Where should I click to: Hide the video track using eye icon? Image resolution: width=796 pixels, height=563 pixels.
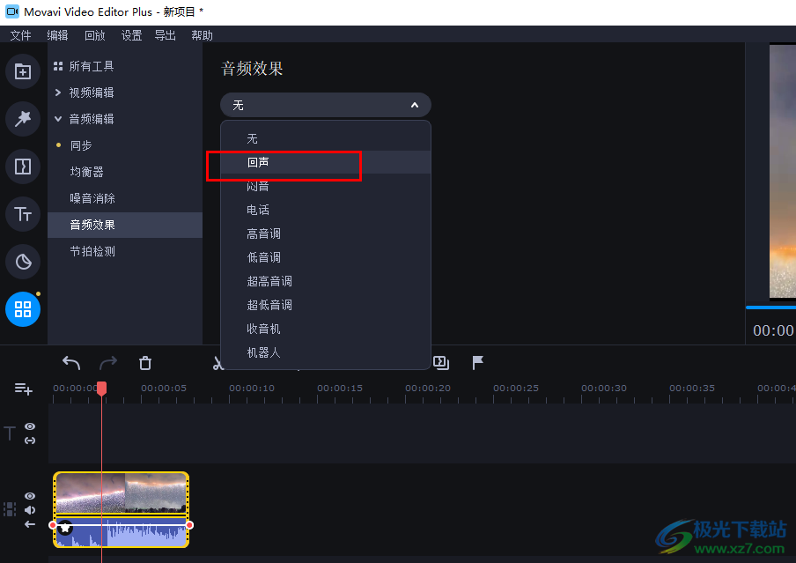click(30, 496)
